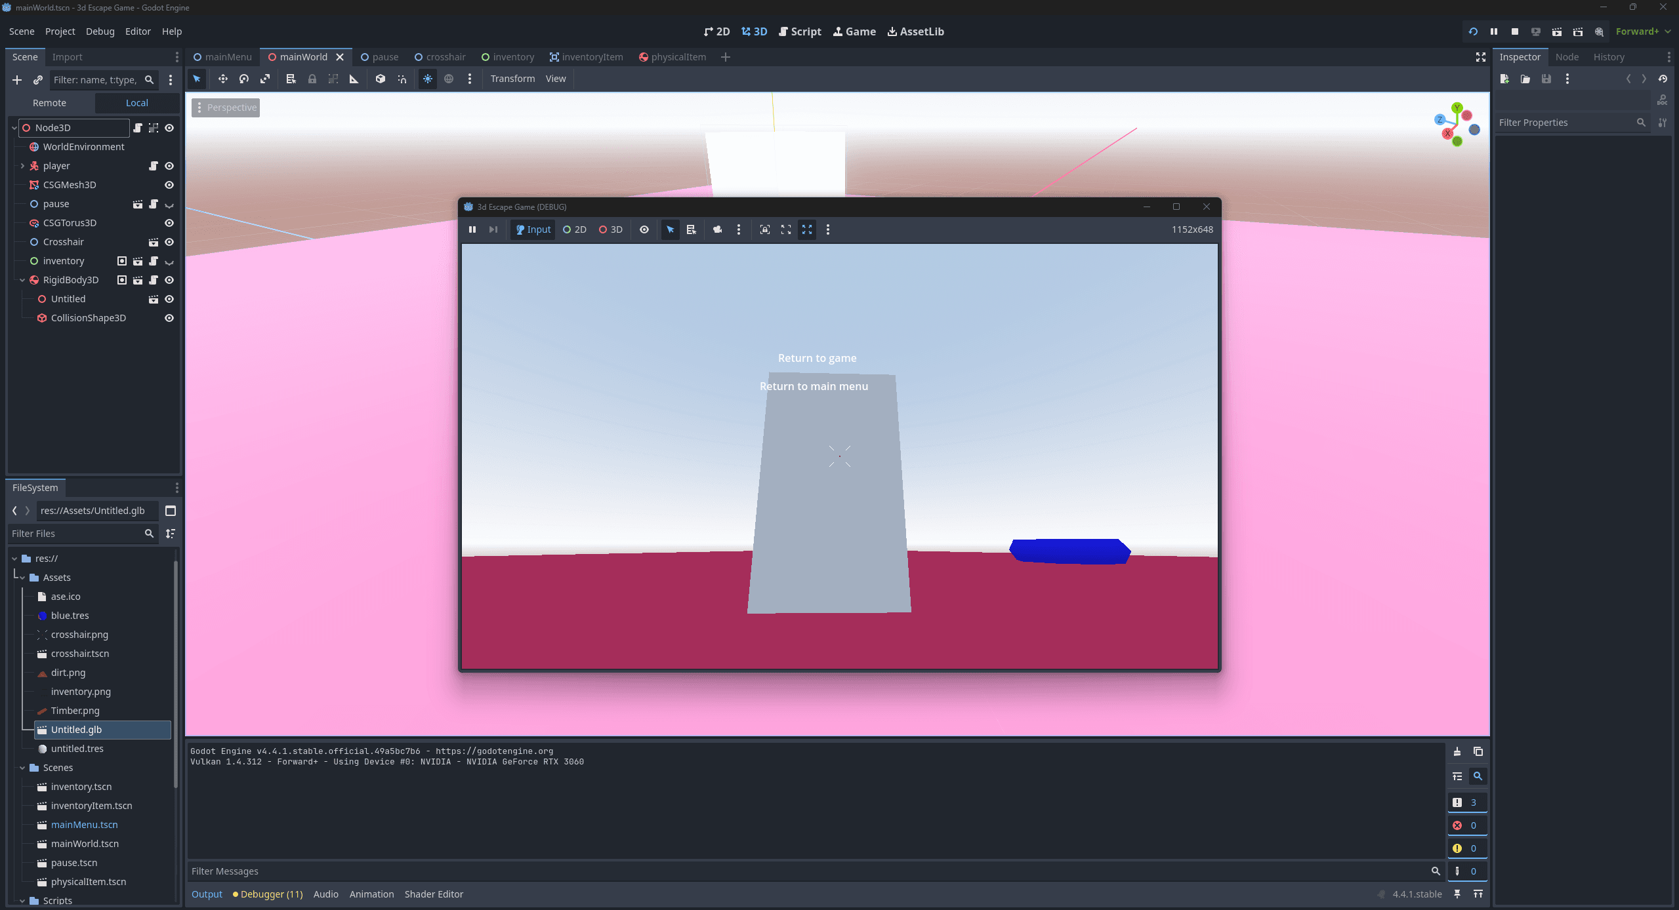Show the hidden pause node
This screenshot has height=910, width=1679.
pos(169,205)
